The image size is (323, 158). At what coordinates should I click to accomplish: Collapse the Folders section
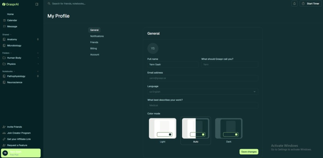(x=11, y=53)
